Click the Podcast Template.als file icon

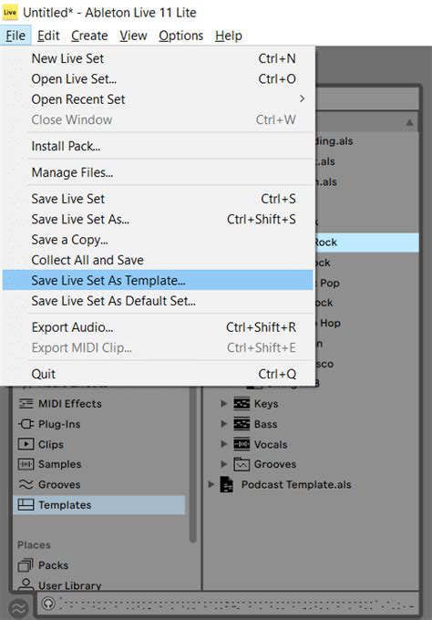(226, 484)
